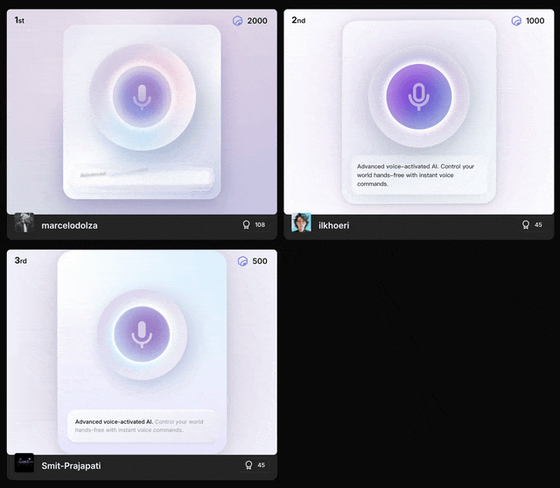The image size is (560, 488).
Task: Open Smit-Prajapati's profile avatar
Action: coord(24,463)
